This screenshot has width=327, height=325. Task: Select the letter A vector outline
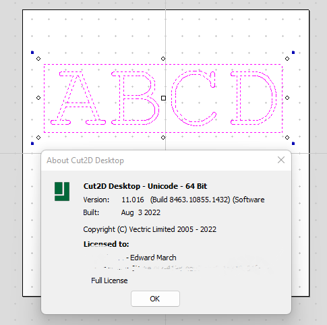pos(78,98)
